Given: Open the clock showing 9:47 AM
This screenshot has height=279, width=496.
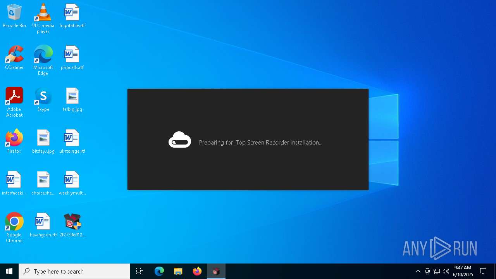Looking at the screenshot, I should 463,271.
